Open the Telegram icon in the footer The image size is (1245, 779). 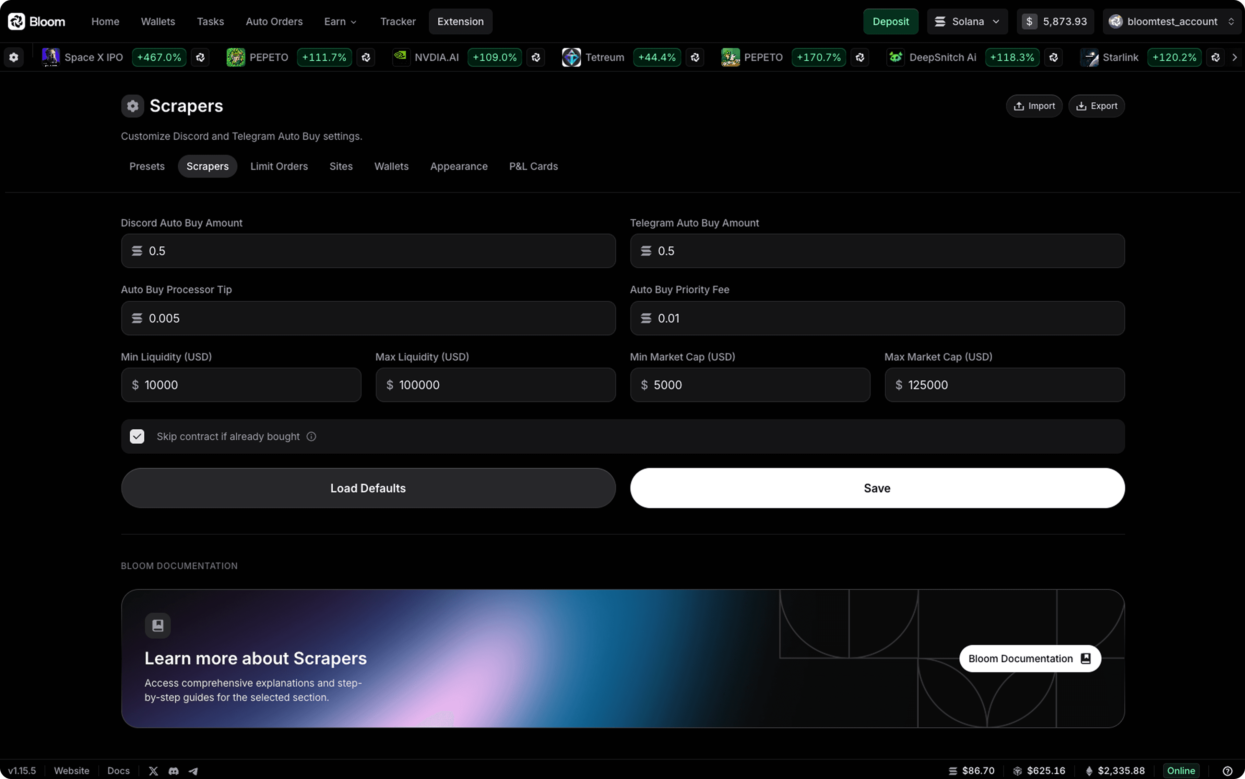[193, 771]
